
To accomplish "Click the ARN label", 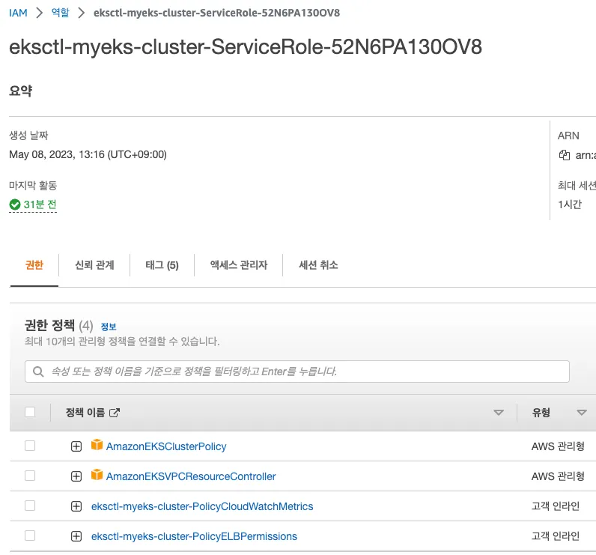I will click(x=568, y=136).
